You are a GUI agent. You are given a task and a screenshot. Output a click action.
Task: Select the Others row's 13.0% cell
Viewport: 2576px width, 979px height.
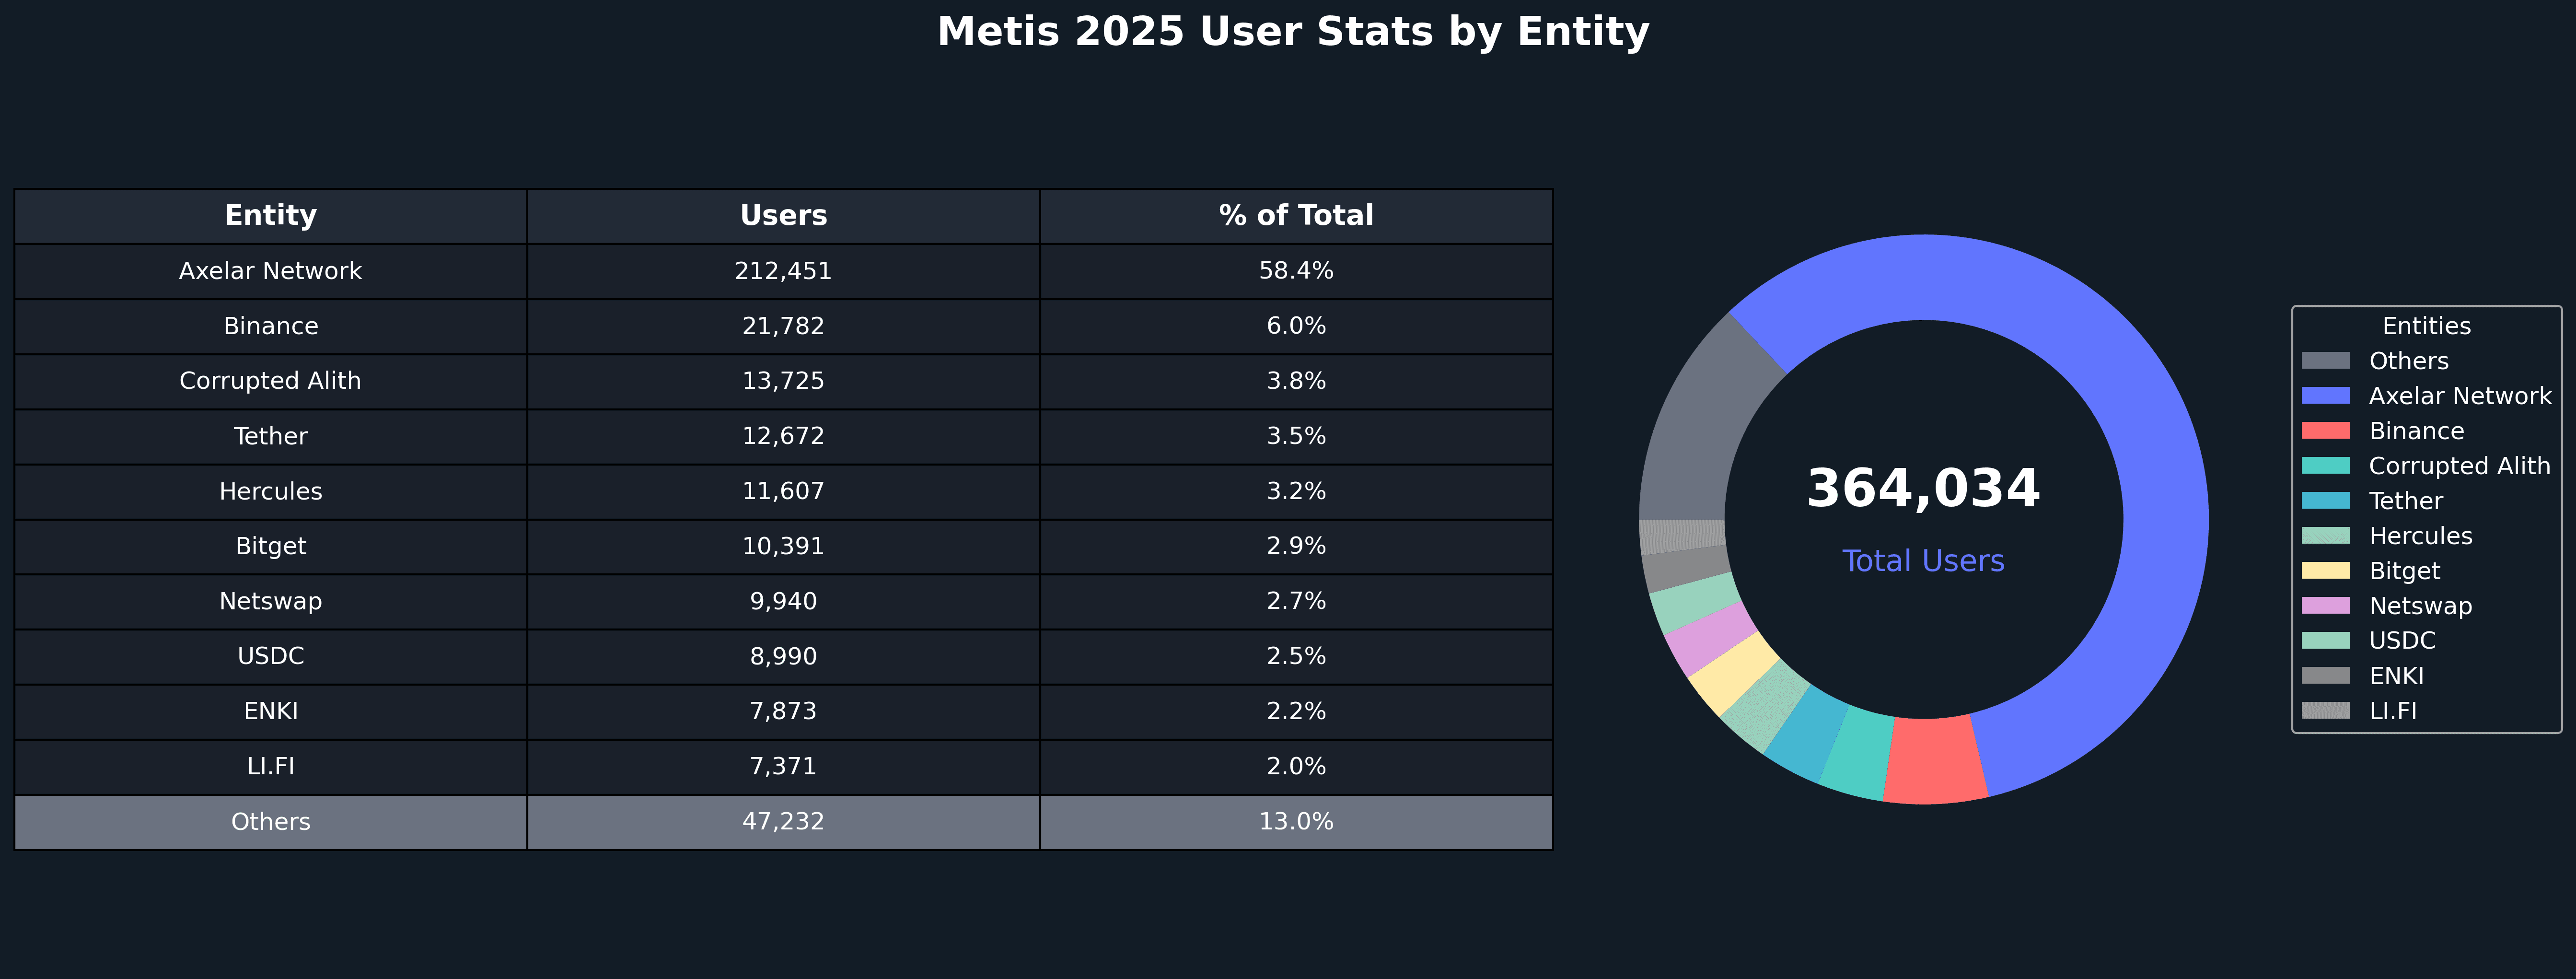(x=1296, y=822)
